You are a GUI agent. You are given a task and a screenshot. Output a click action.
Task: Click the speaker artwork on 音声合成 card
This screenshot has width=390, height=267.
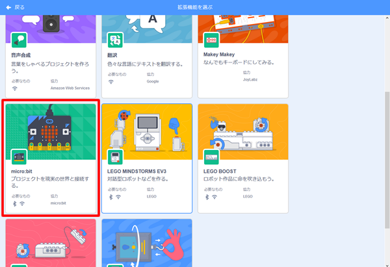(51, 23)
